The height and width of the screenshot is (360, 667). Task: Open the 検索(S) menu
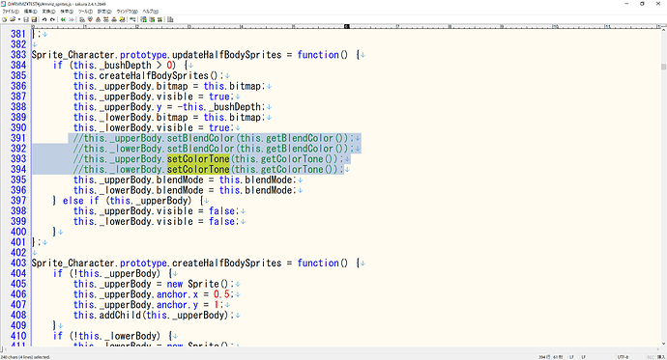67,12
